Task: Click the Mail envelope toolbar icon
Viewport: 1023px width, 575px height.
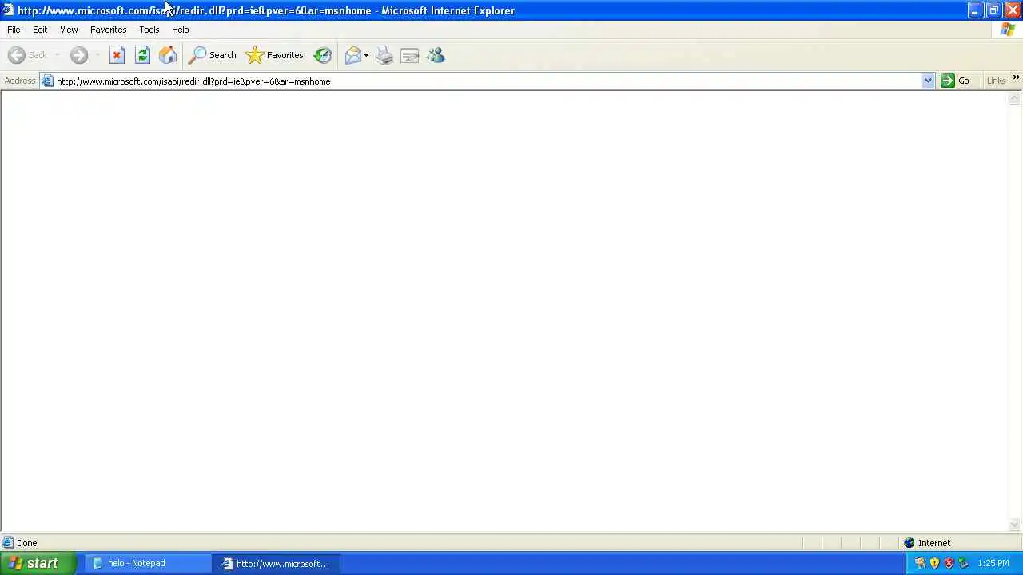Action: (x=352, y=55)
